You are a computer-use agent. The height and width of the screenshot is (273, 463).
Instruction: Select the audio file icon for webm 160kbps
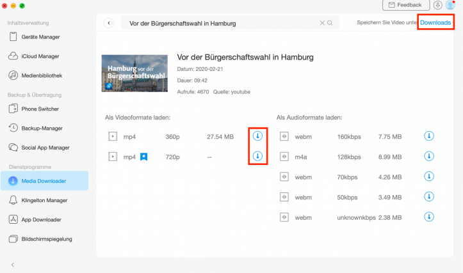(284, 136)
